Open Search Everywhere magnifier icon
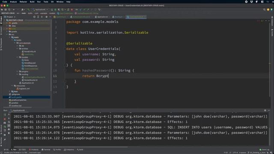Viewport: 274px width, 154px height. click(x=265, y=9)
